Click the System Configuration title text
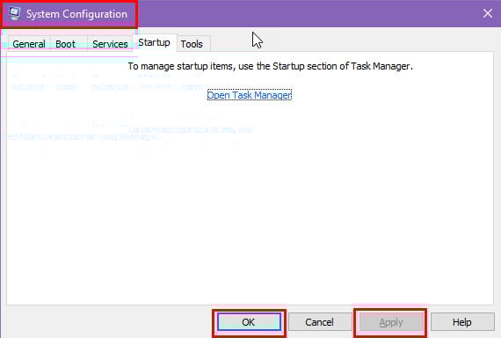501x338 pixels. coord(76,14)
